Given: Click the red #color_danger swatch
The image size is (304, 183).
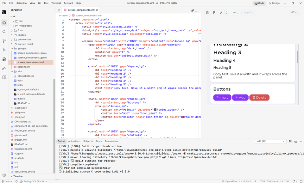Looking at the screenshot, I should pos(182,117).
